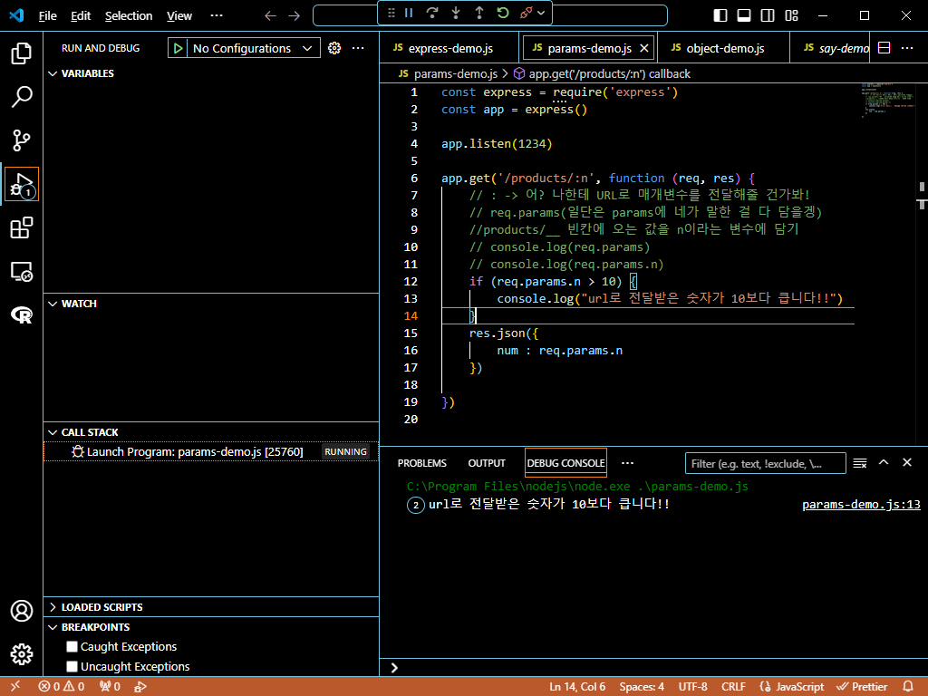Open the Selection menu

coord(129,16)
